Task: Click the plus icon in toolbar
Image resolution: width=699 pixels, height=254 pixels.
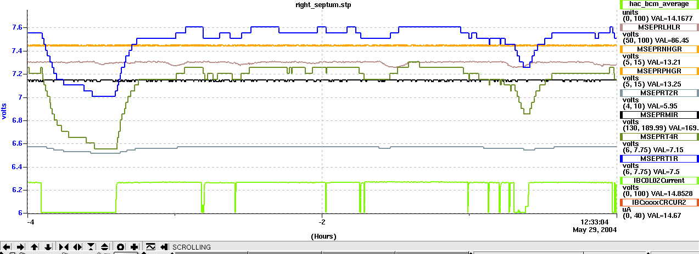Action: click(x=135, y=247)
